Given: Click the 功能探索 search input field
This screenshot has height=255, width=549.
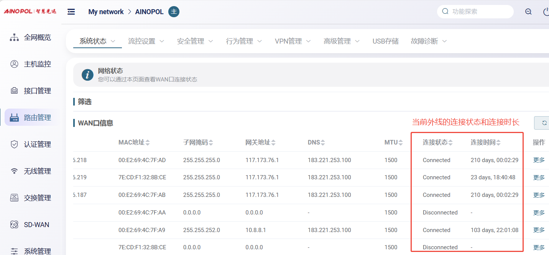Looking at the screenshot, I should pyautogui.click(x=479, y=11).
